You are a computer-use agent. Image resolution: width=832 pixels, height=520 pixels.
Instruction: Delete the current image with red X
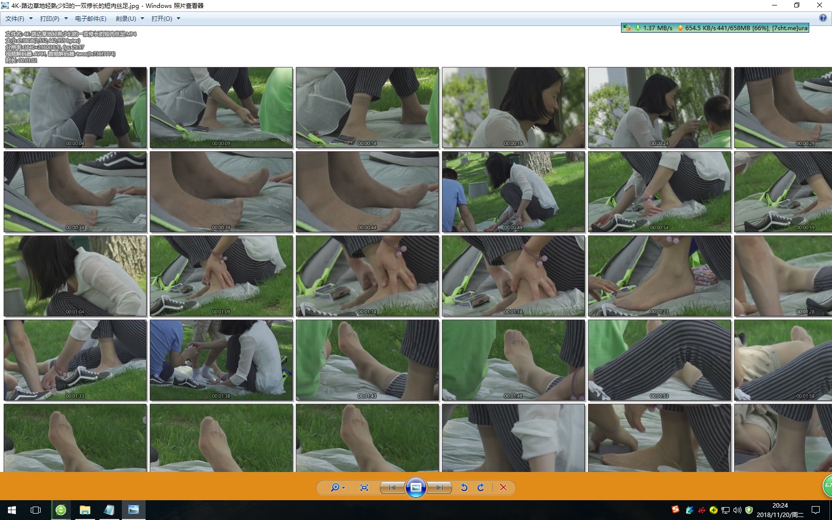point(503,487)
